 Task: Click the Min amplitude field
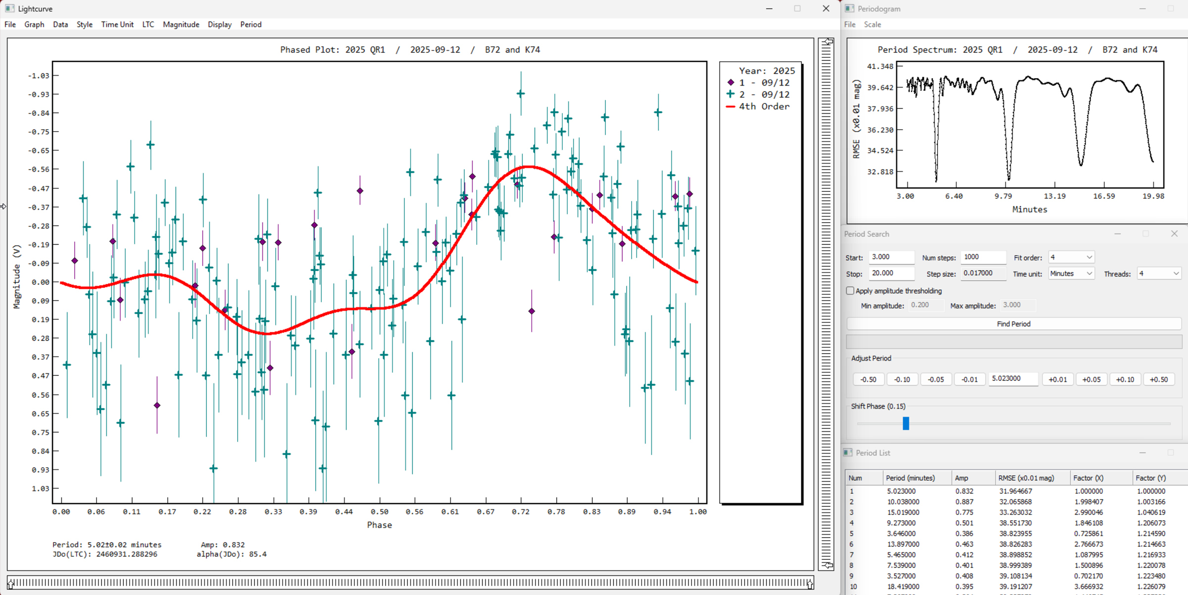pyautogui.click(x=926, y=305)
